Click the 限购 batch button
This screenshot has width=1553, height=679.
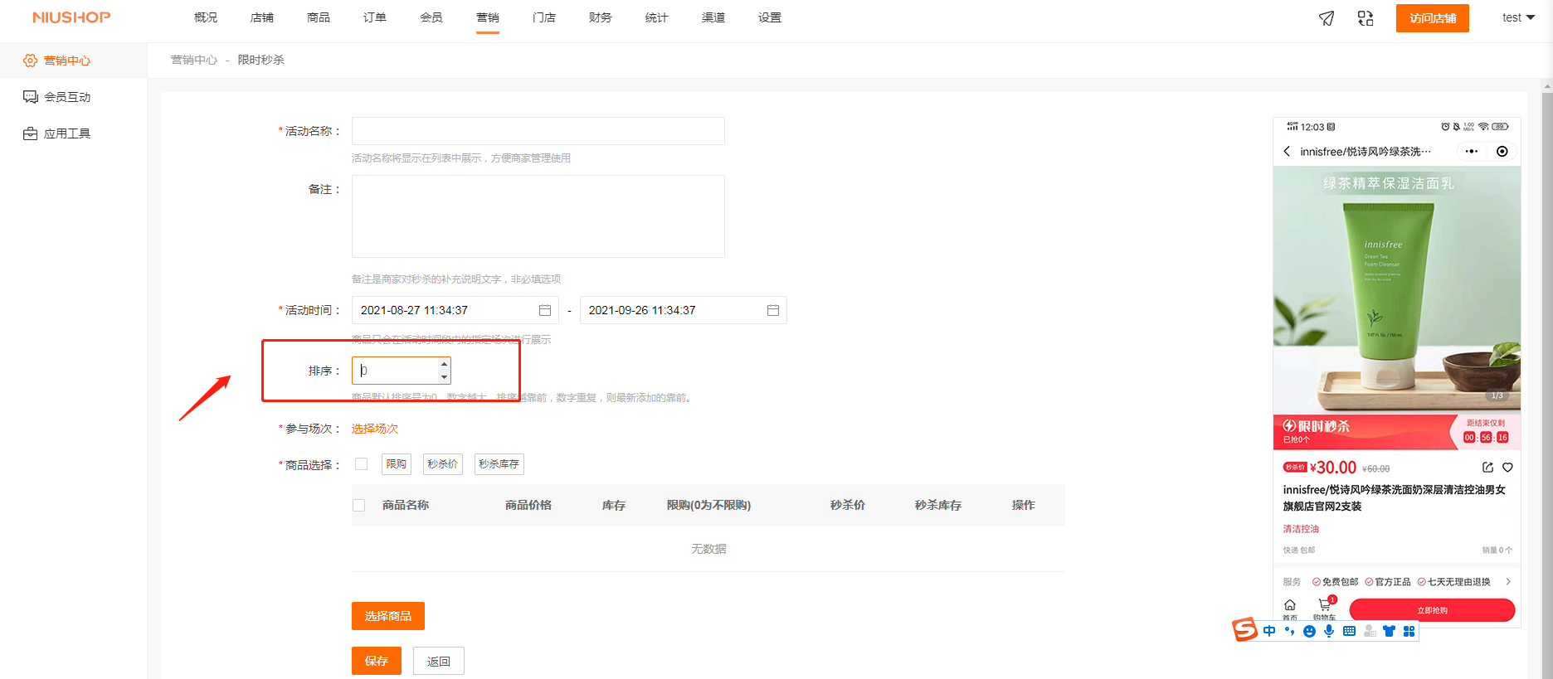(x=397, y=464)
